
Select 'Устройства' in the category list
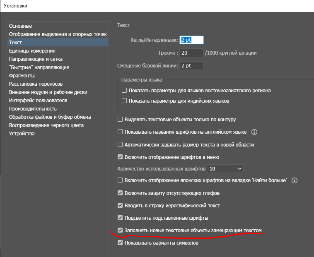(x=22, y=134)
